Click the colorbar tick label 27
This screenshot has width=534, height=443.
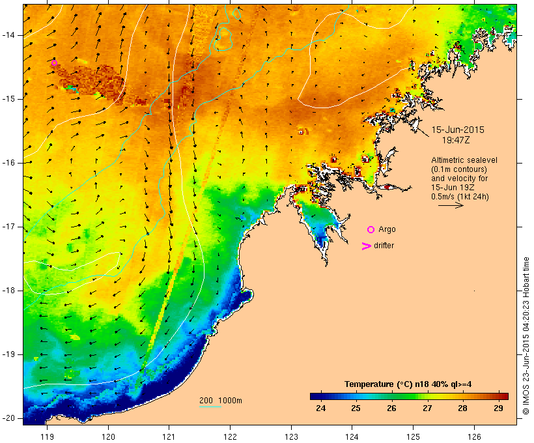point(427,408)
